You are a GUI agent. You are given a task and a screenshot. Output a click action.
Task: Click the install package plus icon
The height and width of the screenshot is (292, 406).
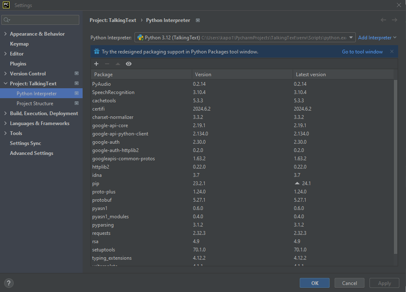pyautogui.click(x=96, y=64)
